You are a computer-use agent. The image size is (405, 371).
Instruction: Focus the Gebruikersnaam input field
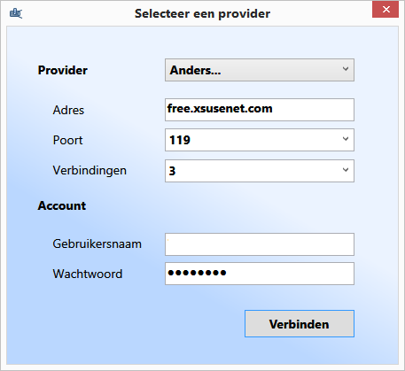click(260, 244)
